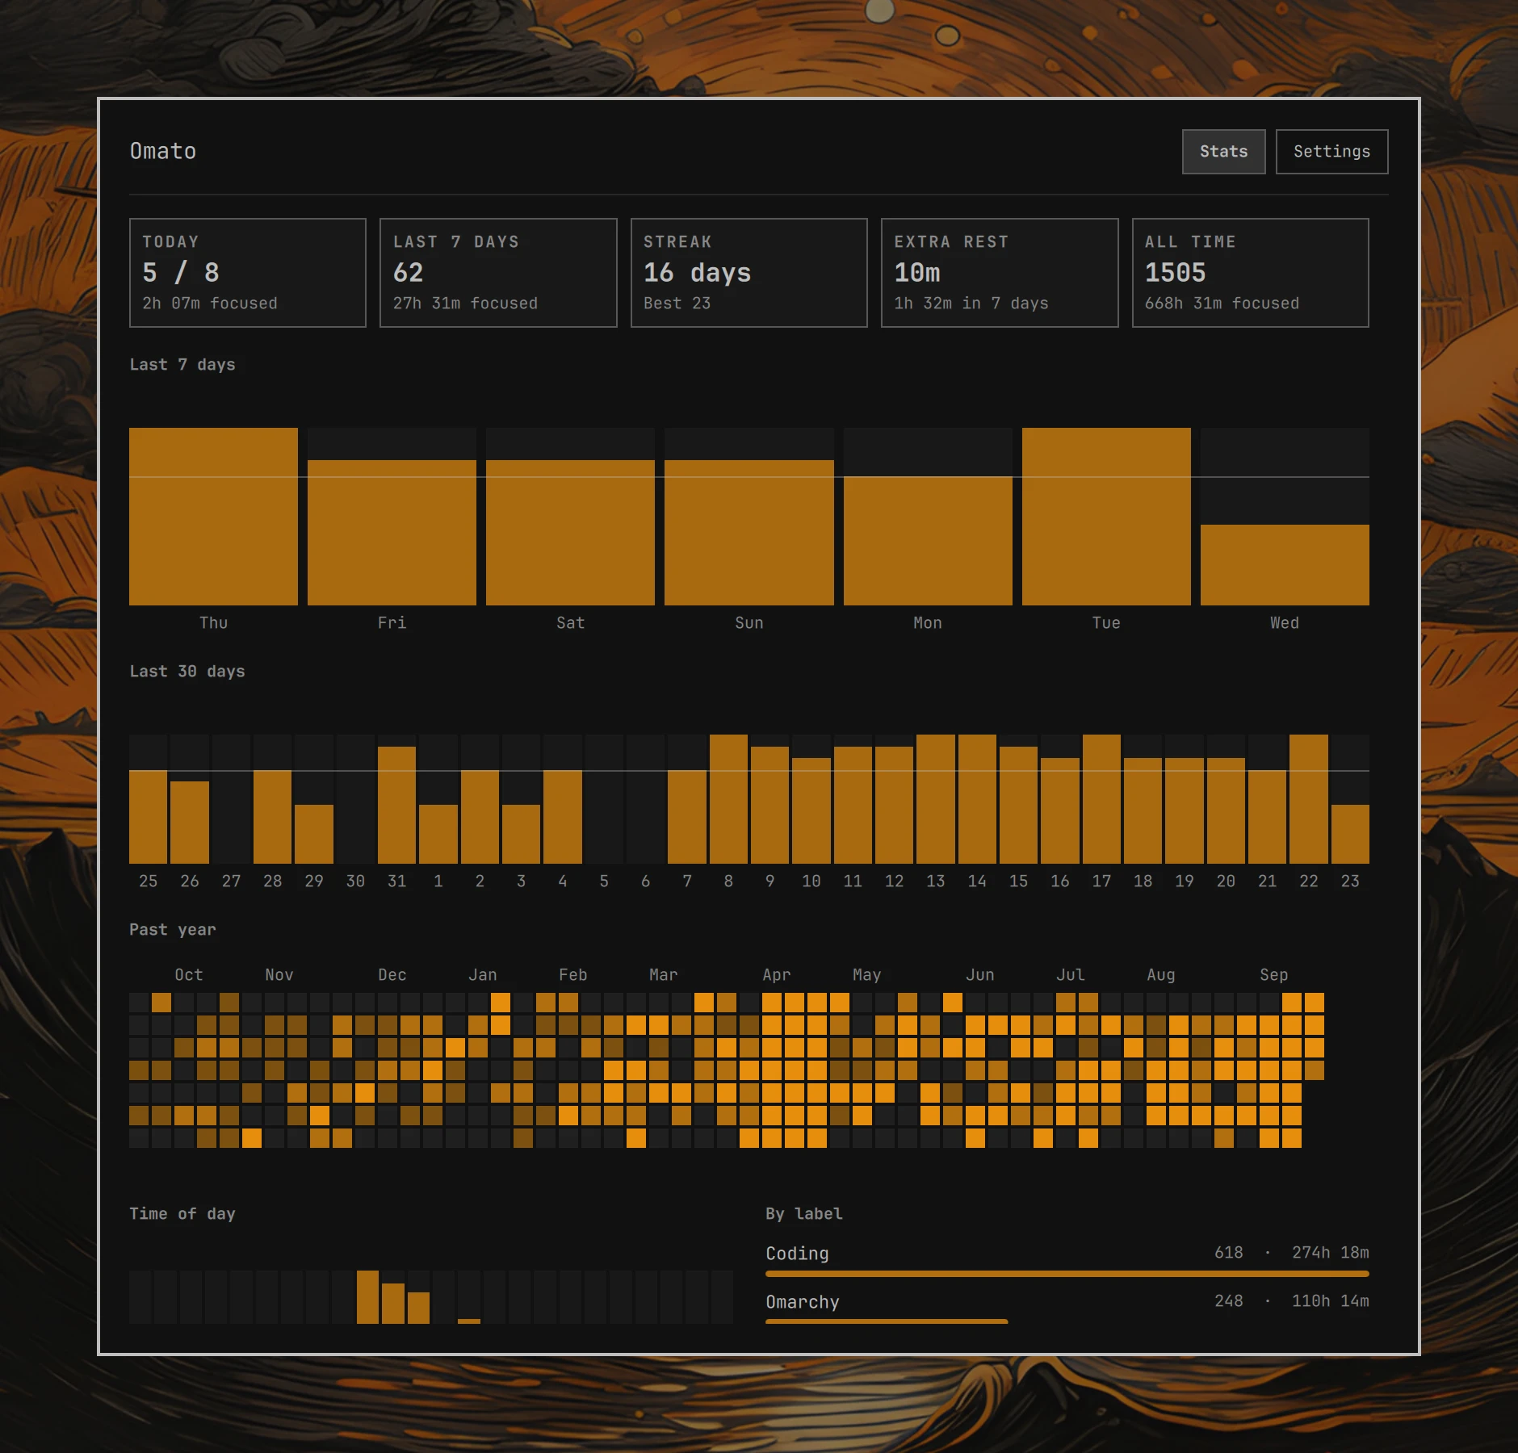The width and height of the screenshot is (1518, 1453).
Task: Click the Omarchy progress bar
Action: point(887,1321)
